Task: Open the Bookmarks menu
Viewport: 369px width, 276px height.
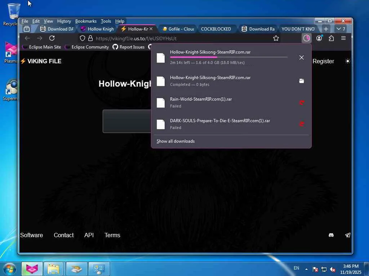Action: [x=86, y=21]
